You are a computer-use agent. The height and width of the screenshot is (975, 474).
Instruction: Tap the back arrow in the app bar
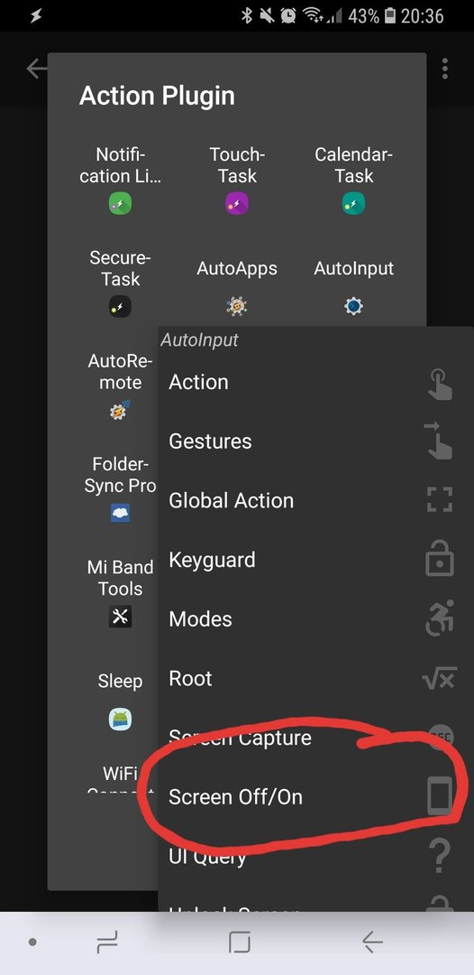click(x=36, y=69)
